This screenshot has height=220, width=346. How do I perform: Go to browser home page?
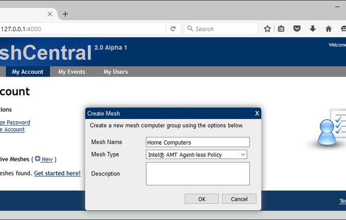(x=329, y=28)
